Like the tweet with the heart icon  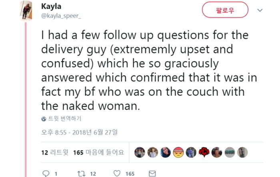[x=117, y=174]
